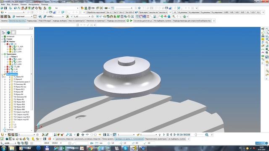
Task: Select the T10 Зенковка Ф3 tool in the tree
Action: click(x=20, y=97)
